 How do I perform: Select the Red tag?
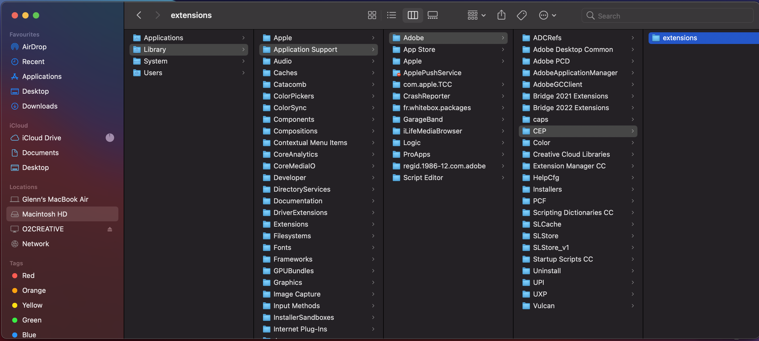click(28, 276)
